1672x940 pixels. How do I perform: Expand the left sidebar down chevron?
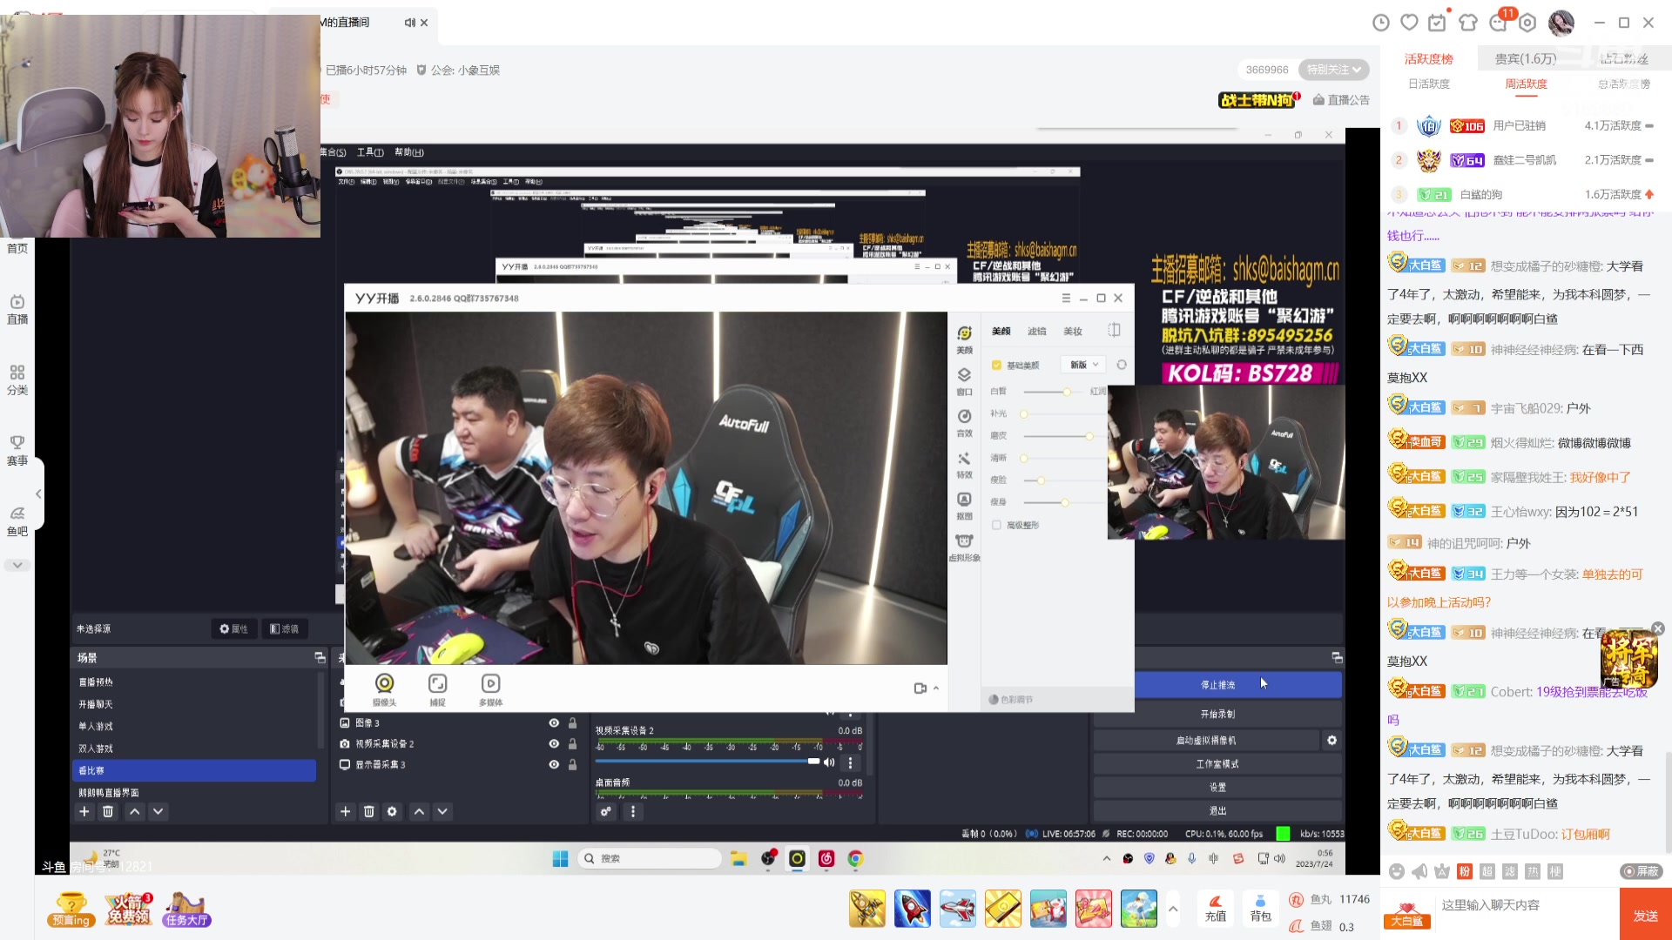click(17, 565)
